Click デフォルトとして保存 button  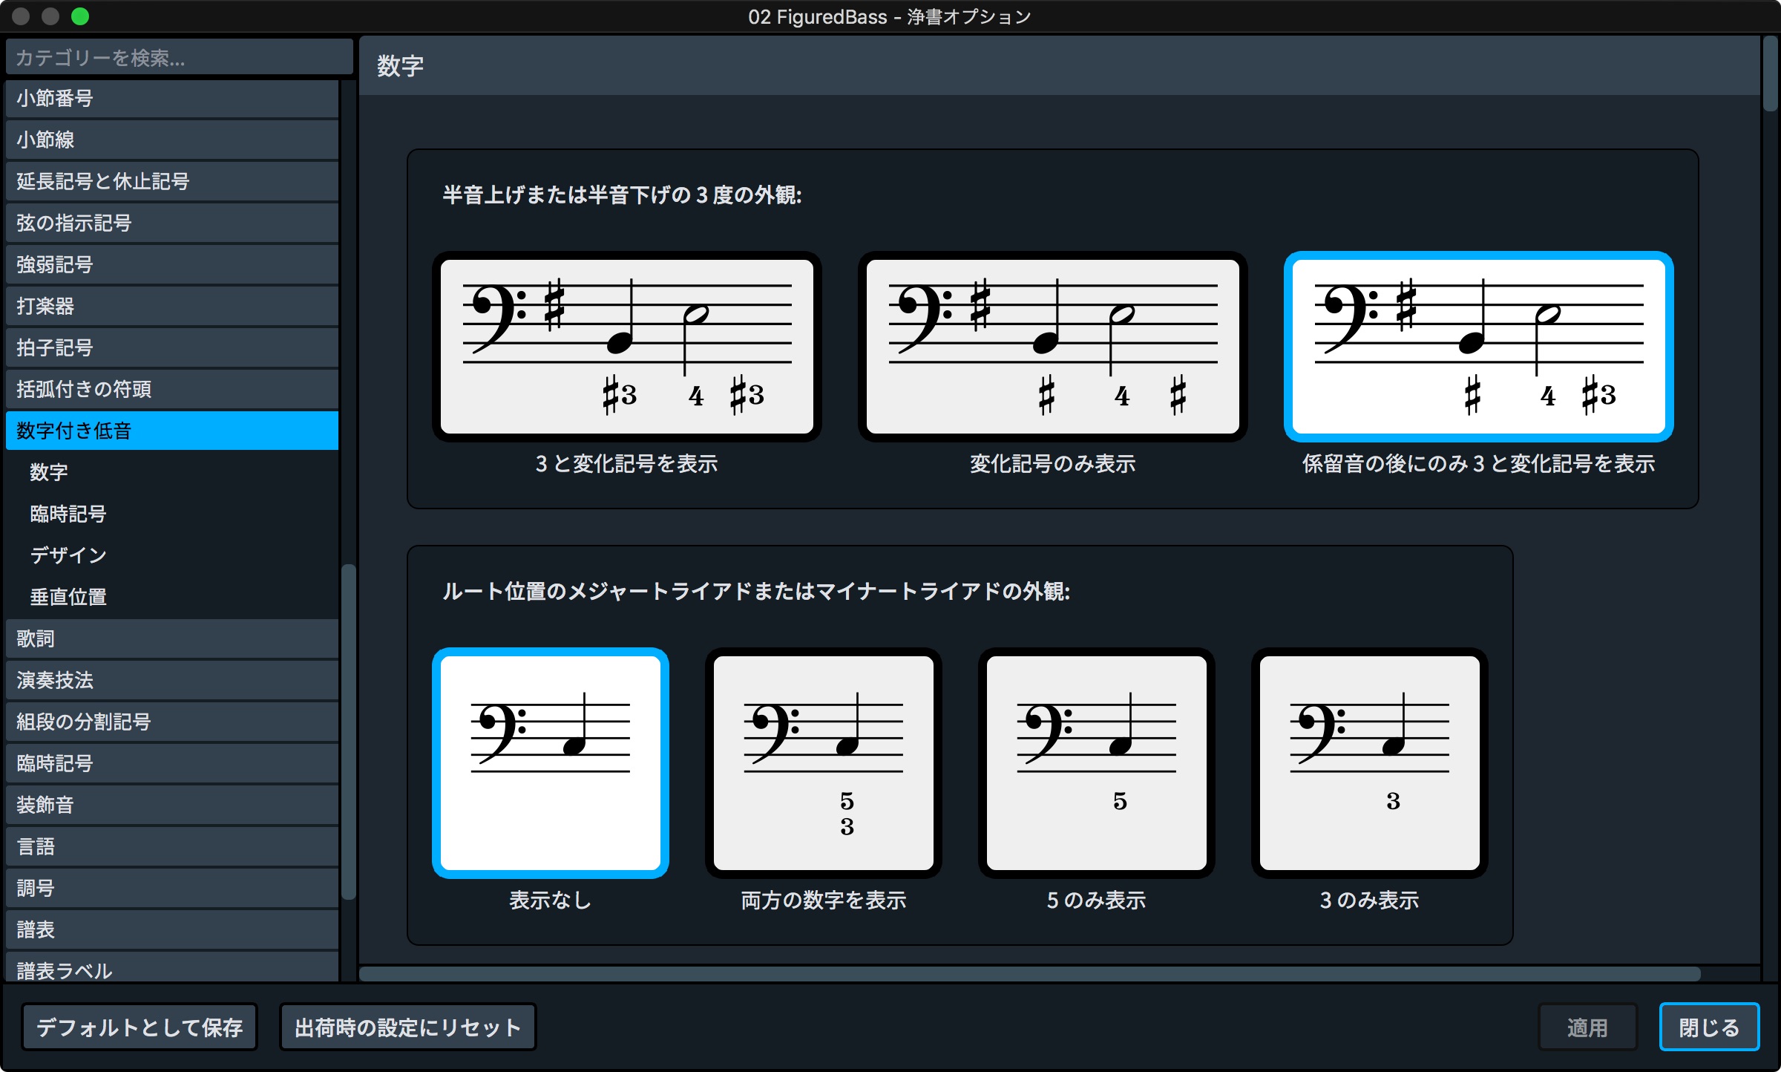140,1027
